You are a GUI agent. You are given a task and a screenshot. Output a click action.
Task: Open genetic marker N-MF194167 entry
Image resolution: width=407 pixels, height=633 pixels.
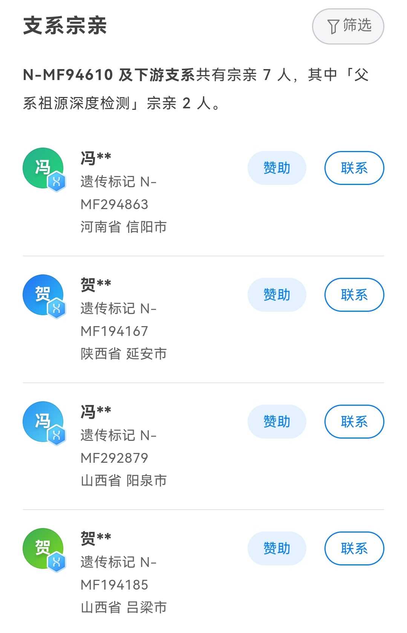pyautogui.click(x=118, y=320)
